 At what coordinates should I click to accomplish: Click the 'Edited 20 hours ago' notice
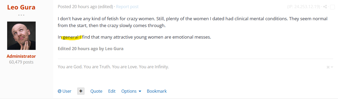[x=91, y=49]
